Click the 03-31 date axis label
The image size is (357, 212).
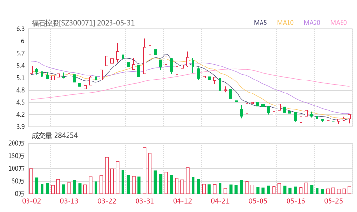pyautogui.click(x=145, y=201)
